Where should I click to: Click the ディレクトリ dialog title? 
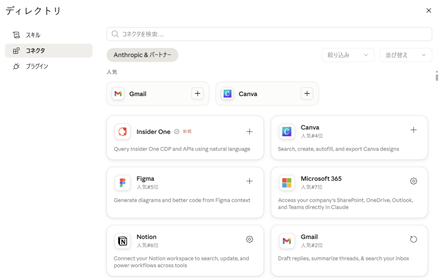[33, 11]
